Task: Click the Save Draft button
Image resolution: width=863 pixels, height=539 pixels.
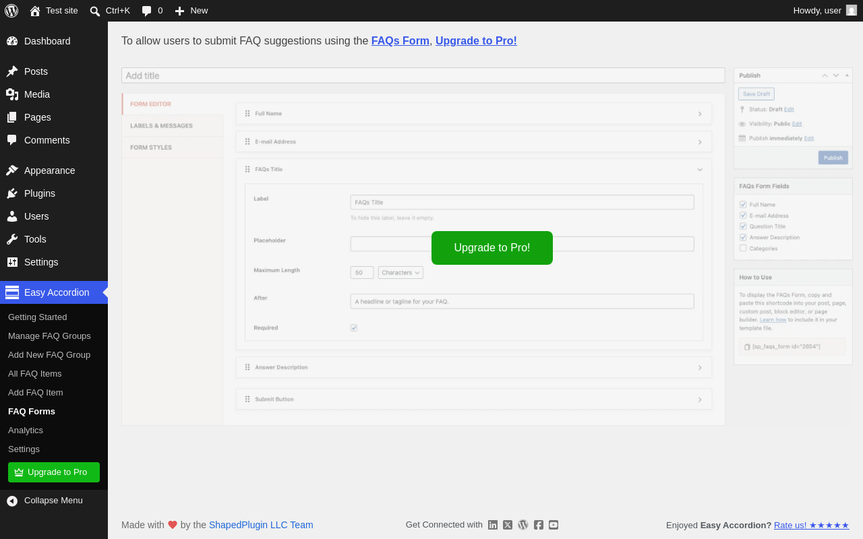Action: point(756,94)
